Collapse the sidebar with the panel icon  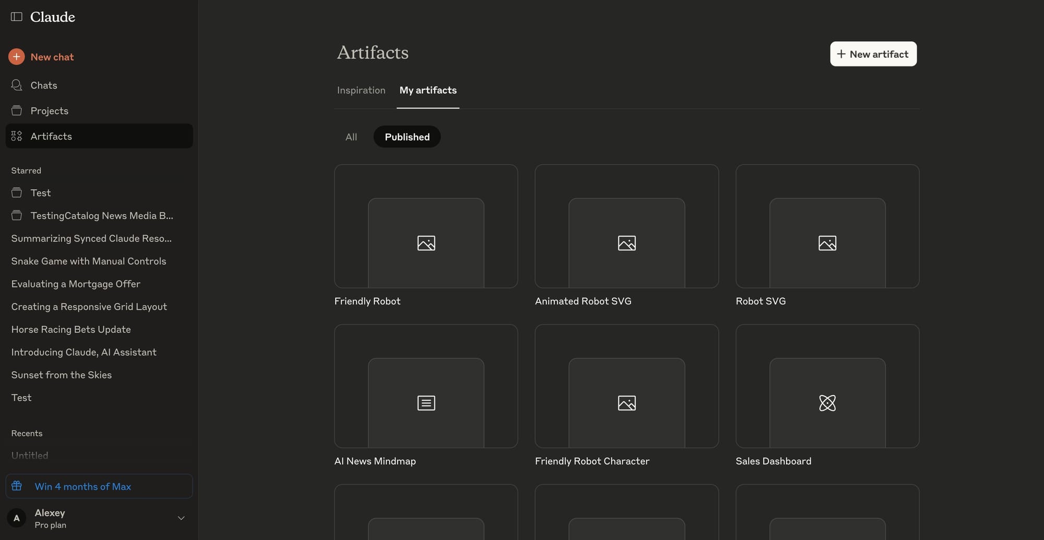[x=17, y=17]
